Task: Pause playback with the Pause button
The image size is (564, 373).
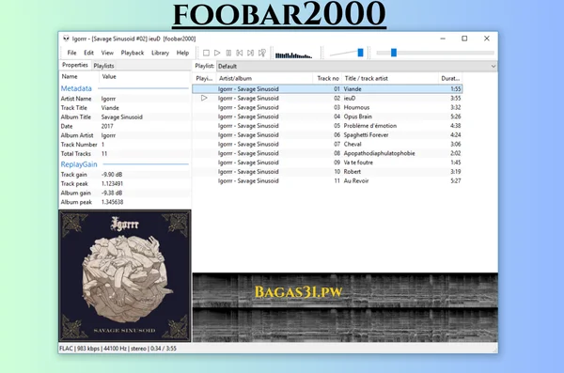Action: click(x=228, y=53)
